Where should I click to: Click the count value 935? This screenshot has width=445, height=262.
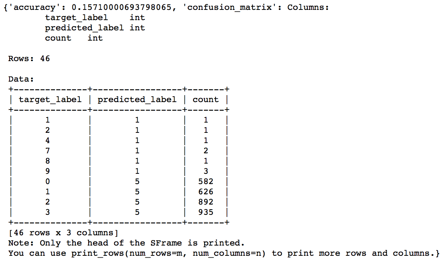coord(206,212)
